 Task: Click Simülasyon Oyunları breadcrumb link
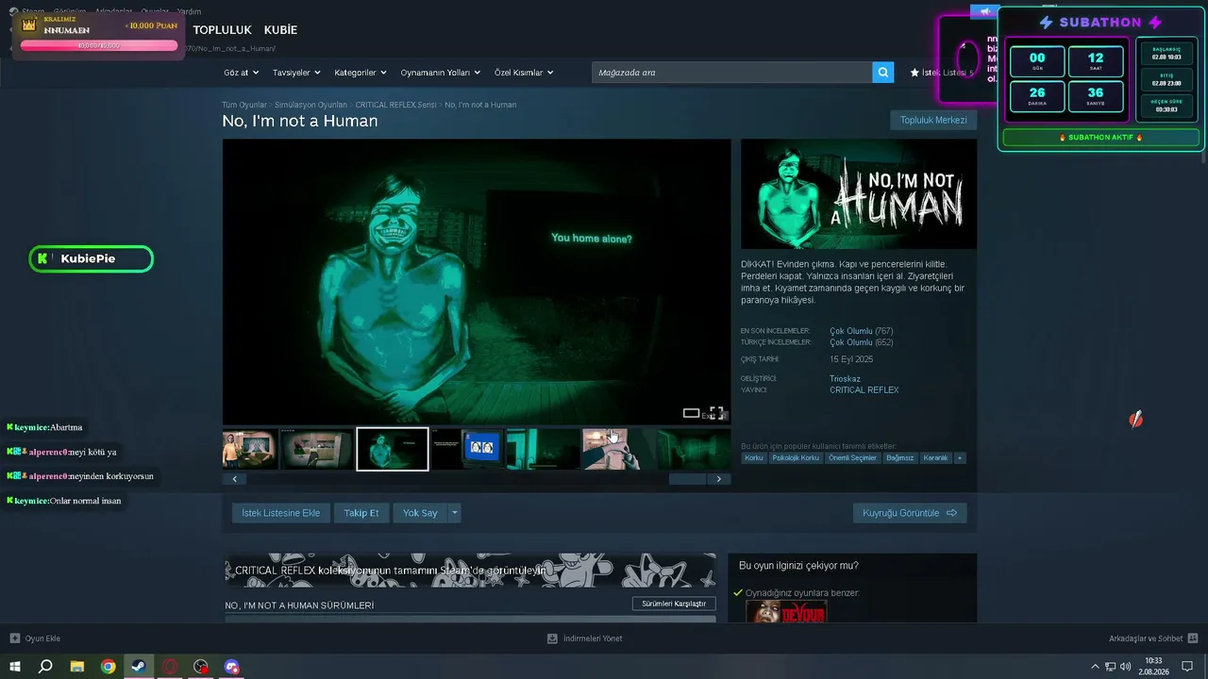pos(310,105)
